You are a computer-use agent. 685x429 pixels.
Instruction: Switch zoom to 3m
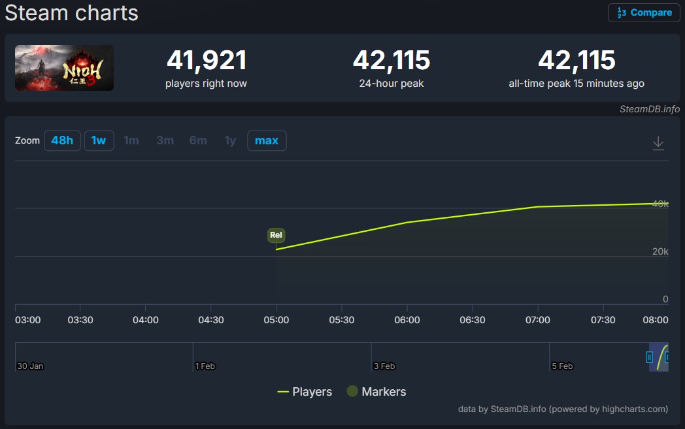click(x=165, y=140)
